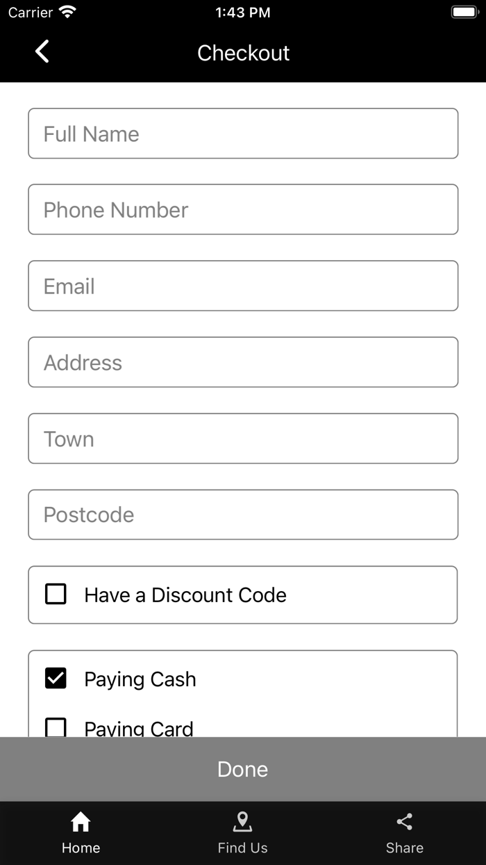Tap the Checkout title header
Screen dimensions: 486x865
click(x=243, y=53)
